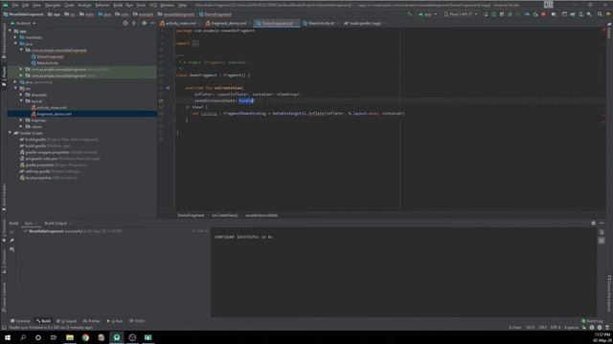Click the locate target icon in Project panel
The image size is (613, 344).
pyautogui.click(x=125, y=23)
